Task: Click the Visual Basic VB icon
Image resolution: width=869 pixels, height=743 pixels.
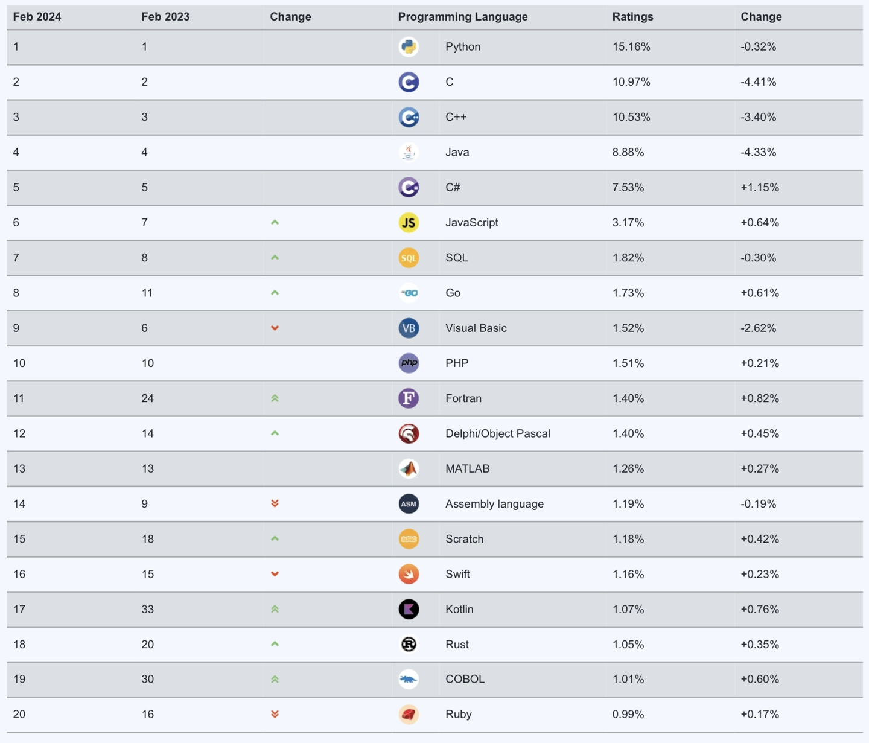Action: [409, 328]
